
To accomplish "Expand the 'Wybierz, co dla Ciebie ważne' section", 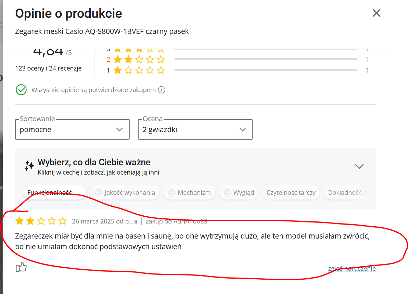I will coord(359,166).
